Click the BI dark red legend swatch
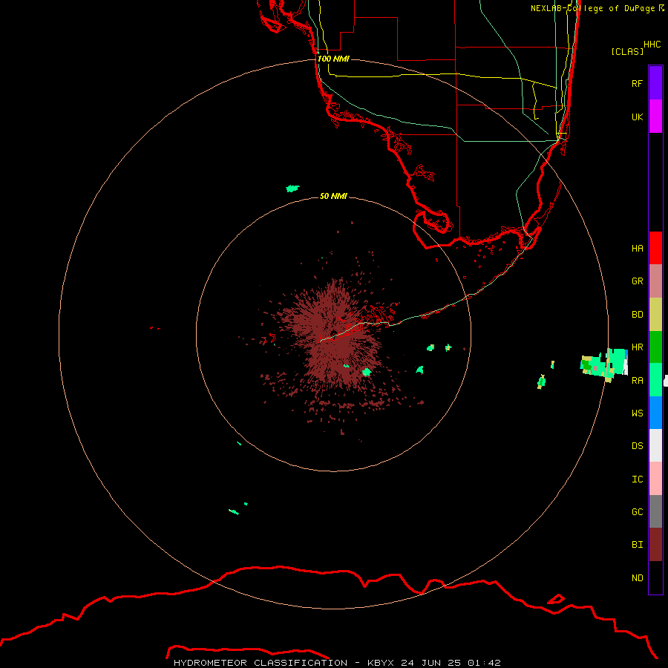This screenshot has width=668, height=668. [x=655, y=545]
